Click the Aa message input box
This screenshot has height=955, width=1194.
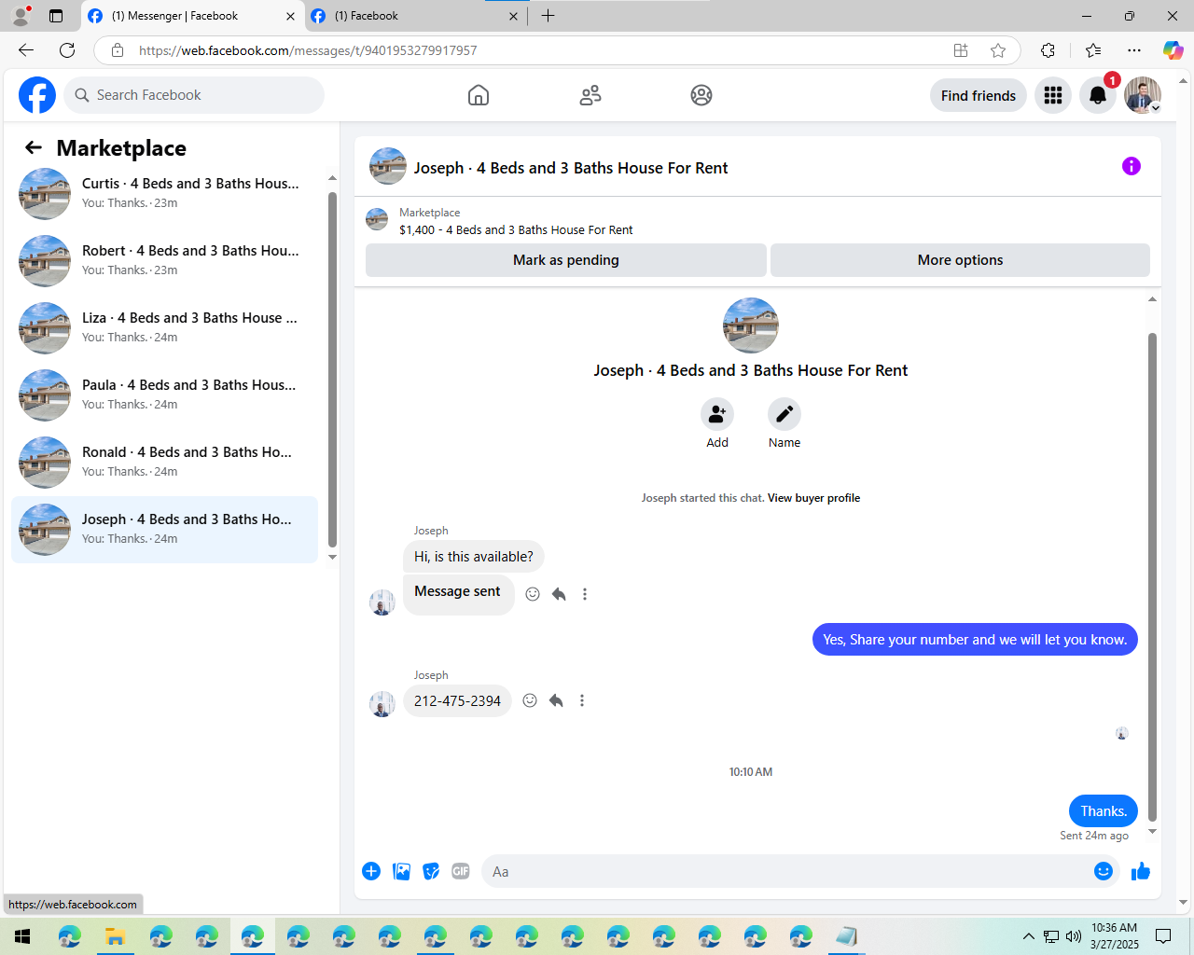(786, 872)
